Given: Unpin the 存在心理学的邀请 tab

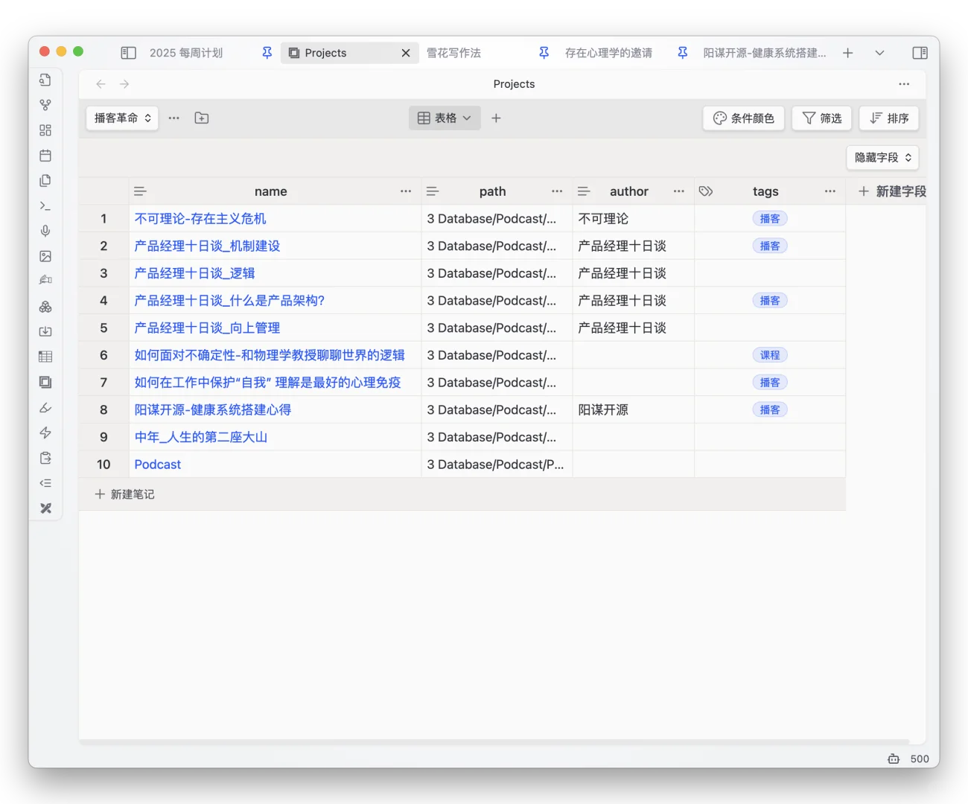Looking at the screenshot, I should (682, 52).
